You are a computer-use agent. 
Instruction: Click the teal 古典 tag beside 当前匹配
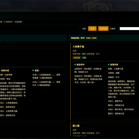tap(84, 58)
